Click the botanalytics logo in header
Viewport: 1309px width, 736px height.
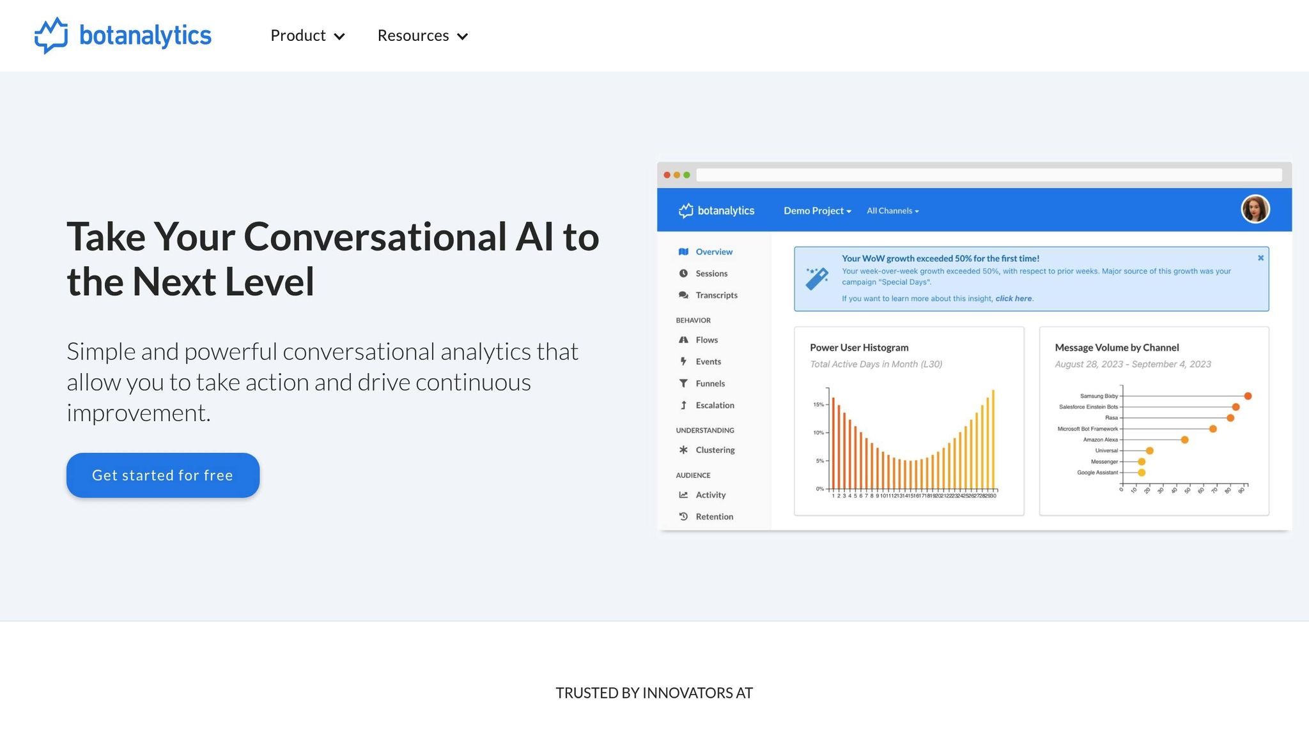123,36
